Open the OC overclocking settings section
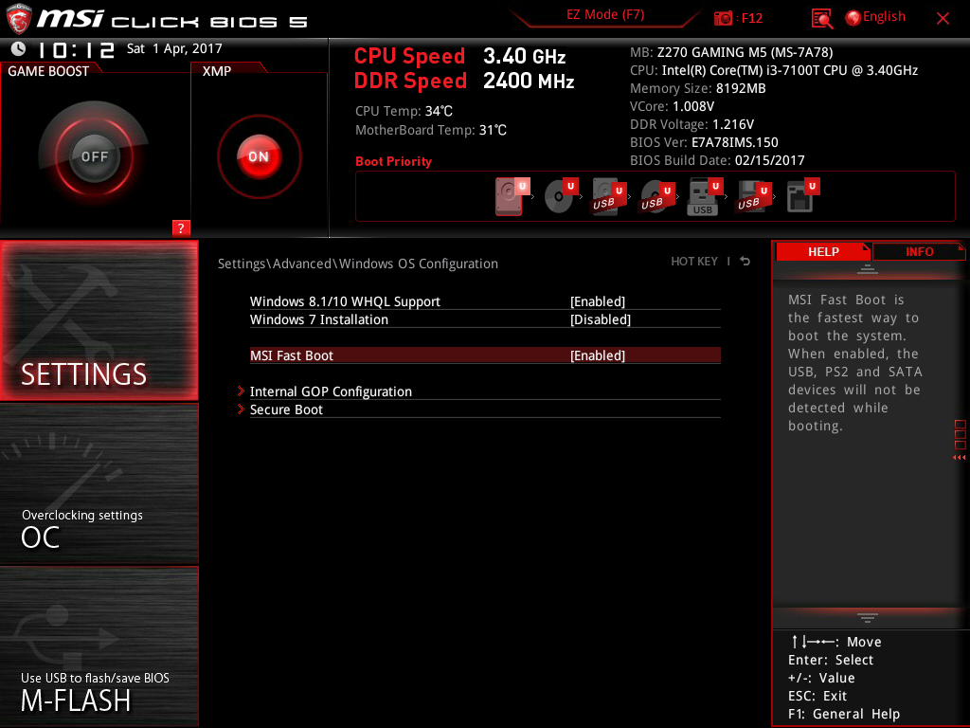Image resolution: width=970 pixels, height=728 pixels. coord(99,484)
